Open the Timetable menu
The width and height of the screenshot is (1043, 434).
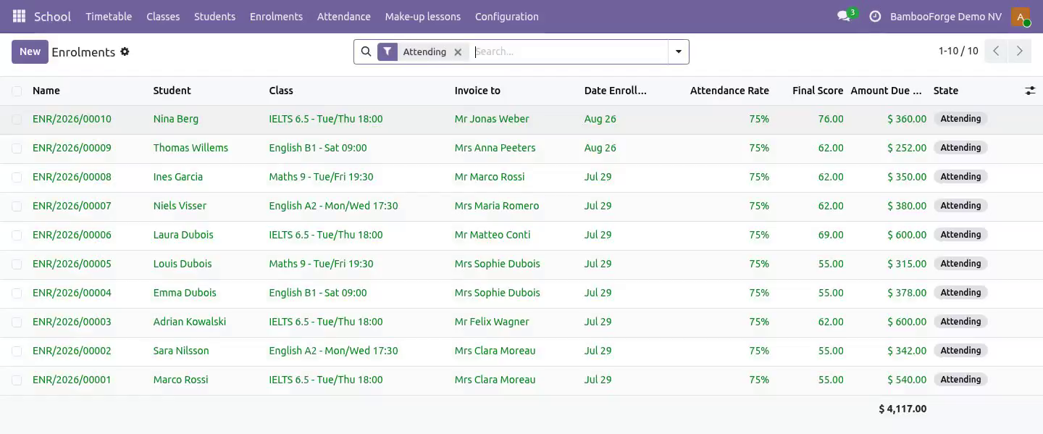click(109, 16)
